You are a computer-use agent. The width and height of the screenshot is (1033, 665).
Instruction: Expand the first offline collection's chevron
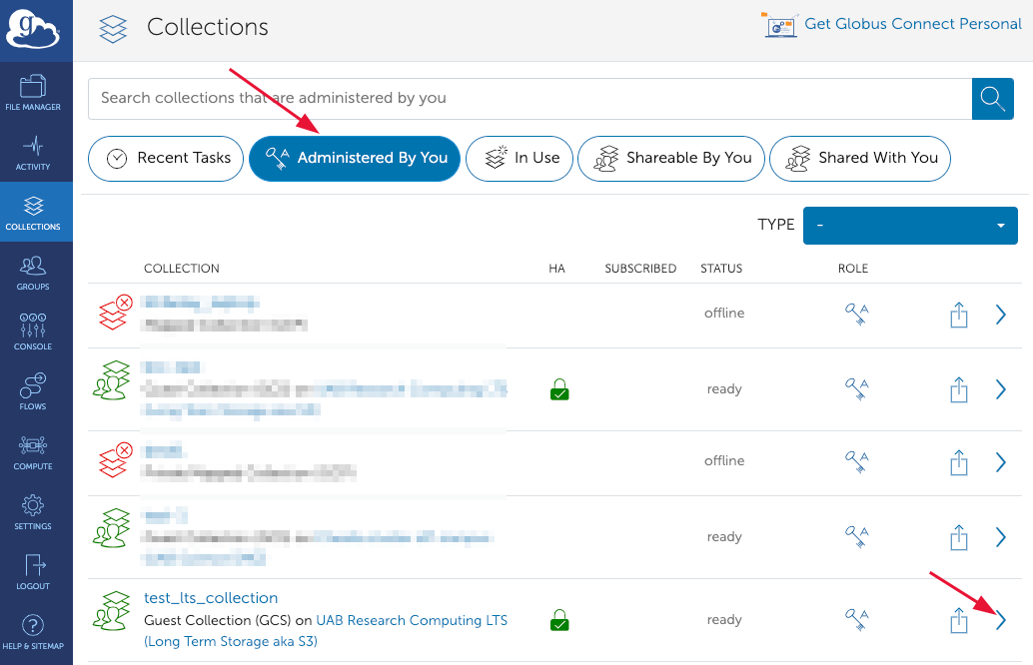1001,315
